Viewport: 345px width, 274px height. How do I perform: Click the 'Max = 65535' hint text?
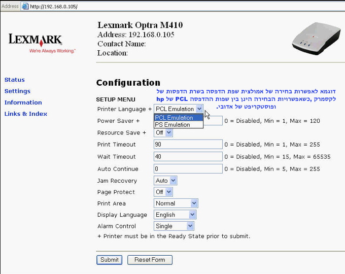point(312,157)
